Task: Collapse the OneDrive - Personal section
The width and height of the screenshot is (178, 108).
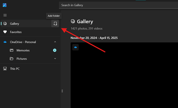Action: (x=55, y=42)
